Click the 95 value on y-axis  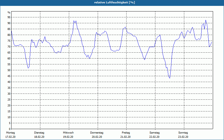click(x=9, y=17)
